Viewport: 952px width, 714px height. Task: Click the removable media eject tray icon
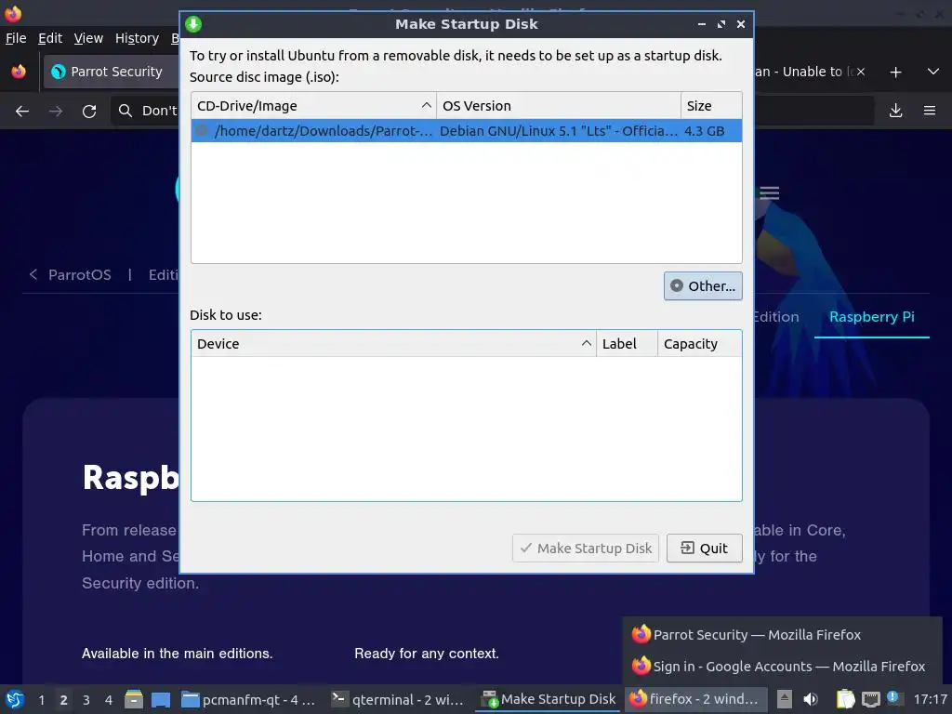[x=785, y=699]
